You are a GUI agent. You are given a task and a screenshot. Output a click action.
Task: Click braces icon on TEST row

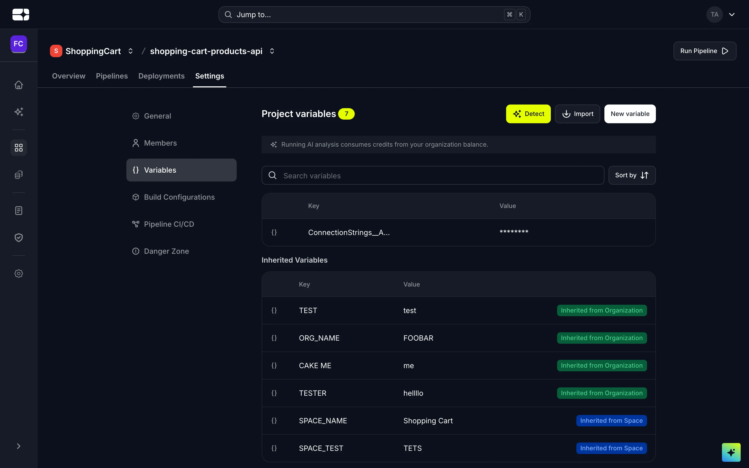pyautogui.click(x=274, y=310)
